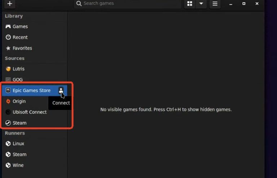The image size is (277, 178).
Task: Click the No visible games found message
Action: [x=166, y=110]
